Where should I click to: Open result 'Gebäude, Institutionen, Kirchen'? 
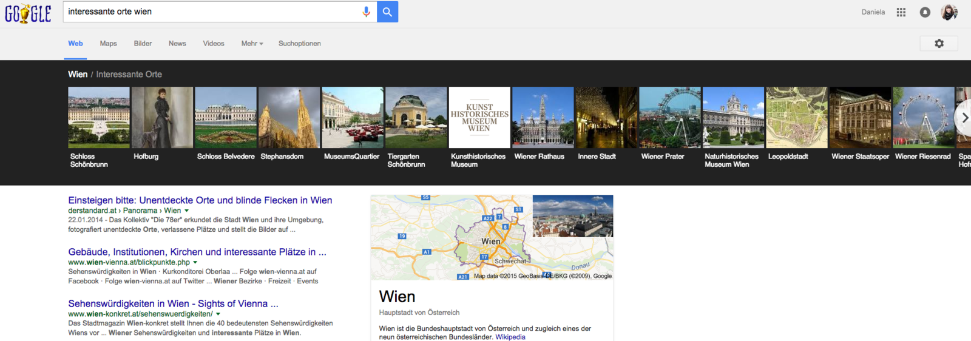pyautogui.click(x=197, y=252)
